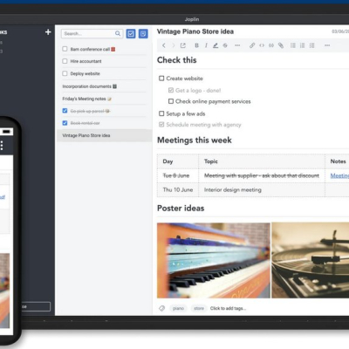Image resolution: width=349 pixels, height=349 pixels.
Task: Click the new note button
Action: point(143,34)
